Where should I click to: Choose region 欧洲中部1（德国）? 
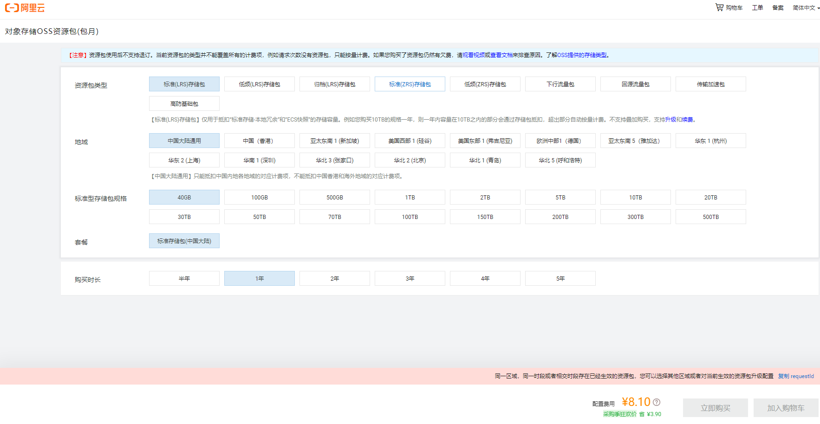[x=560, y=141]
